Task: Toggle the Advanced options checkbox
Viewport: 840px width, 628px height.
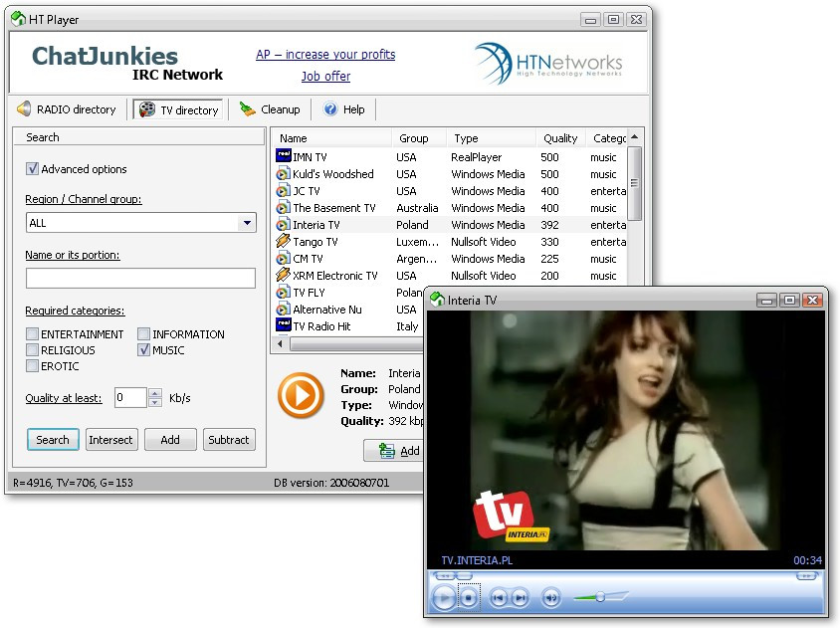Action: point(32,169)
